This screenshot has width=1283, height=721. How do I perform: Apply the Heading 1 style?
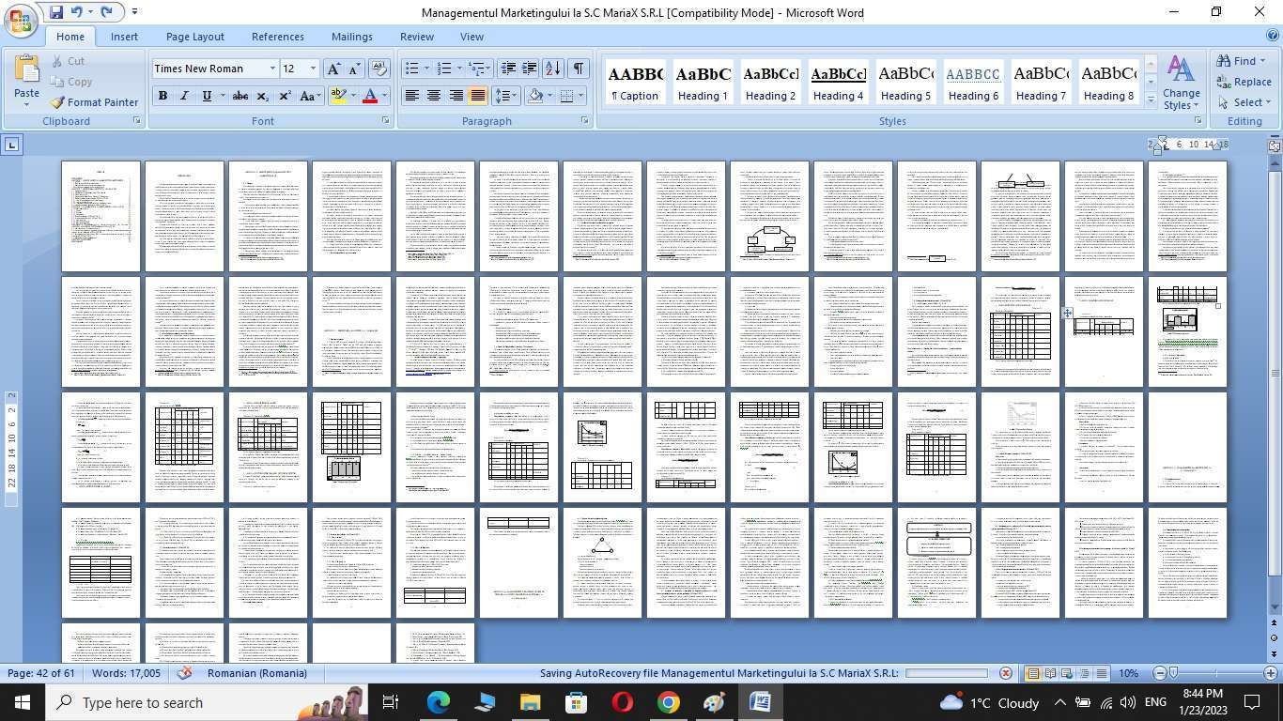[x=703, y=83]
